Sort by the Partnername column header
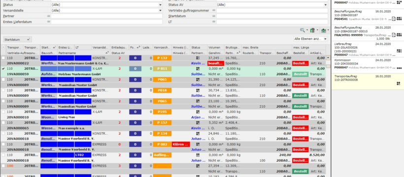This screenshot has width=404, height=177. click(x=83, y=53)
